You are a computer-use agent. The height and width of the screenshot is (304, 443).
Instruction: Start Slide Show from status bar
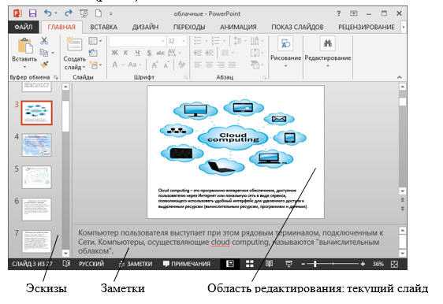coord(289,264)
